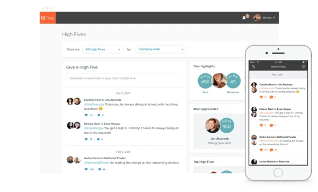The width and height of the screenshot is (318, 192).
Task: Click Helena Nash to Essie Vargas heading
Action: click(x=102, y=124)
